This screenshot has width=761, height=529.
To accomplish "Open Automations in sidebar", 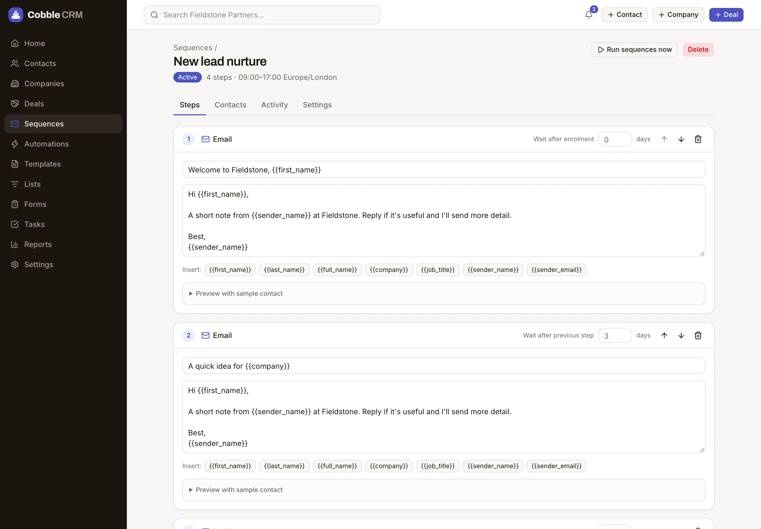I will pyautogui.click(x=63, y=144).
